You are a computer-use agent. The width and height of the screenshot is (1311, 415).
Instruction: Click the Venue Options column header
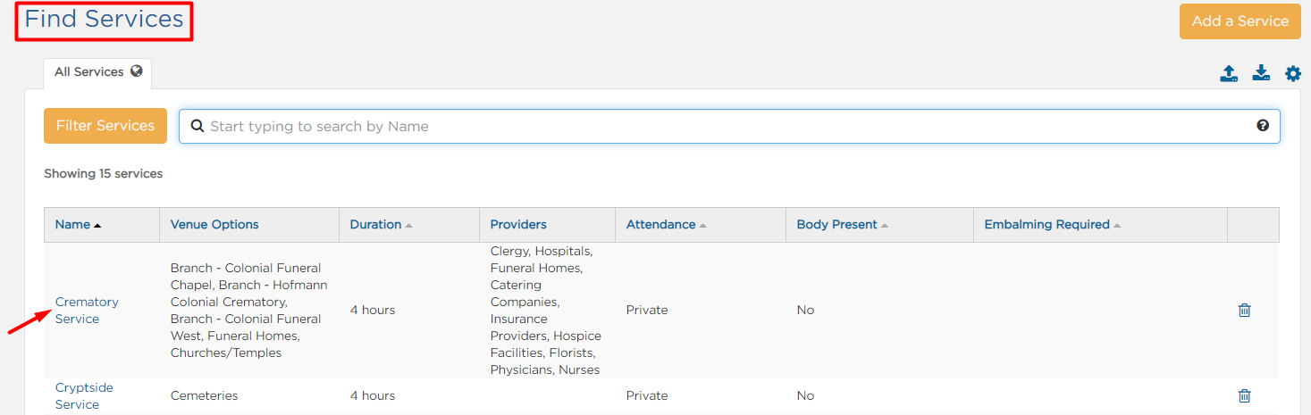(214, 225)
